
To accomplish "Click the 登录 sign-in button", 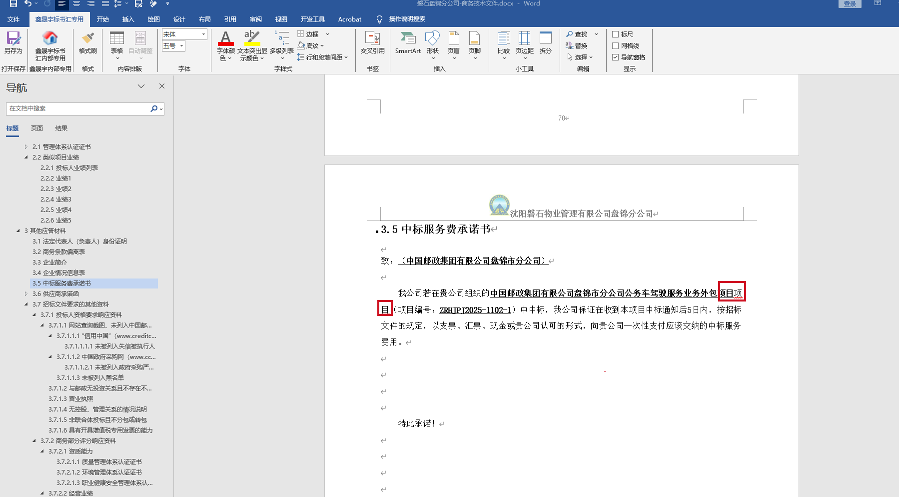I will coord(850,3).
